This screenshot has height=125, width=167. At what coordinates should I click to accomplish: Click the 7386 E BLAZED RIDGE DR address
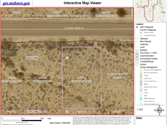coord(117,74)
